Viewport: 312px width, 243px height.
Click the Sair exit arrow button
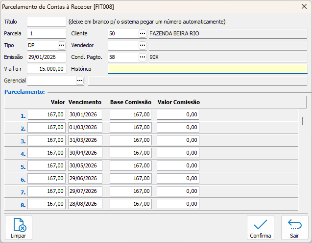pyautogui.click(x=294, y=227)
